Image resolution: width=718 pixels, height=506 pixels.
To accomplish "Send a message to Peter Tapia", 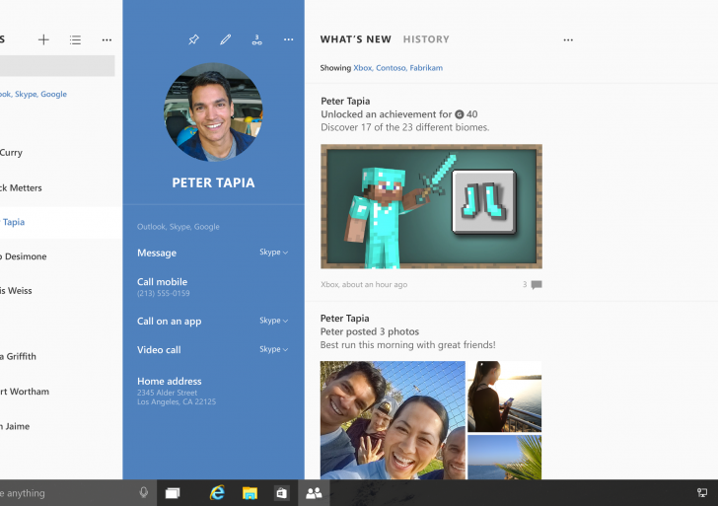I will [157, 253].
